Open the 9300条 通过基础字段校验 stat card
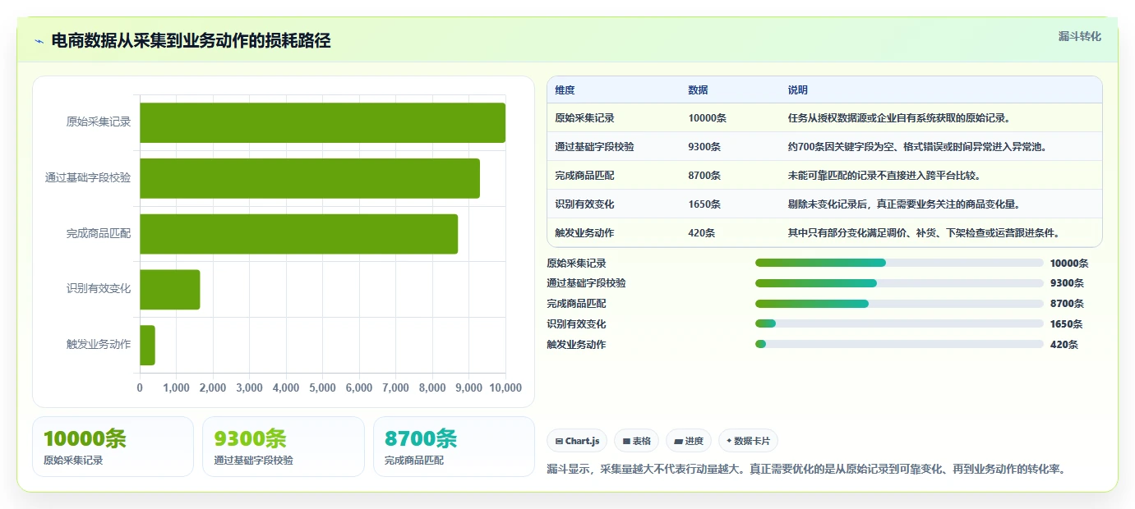The width and height of the screenshot is (1135, 509). point(284,447)
